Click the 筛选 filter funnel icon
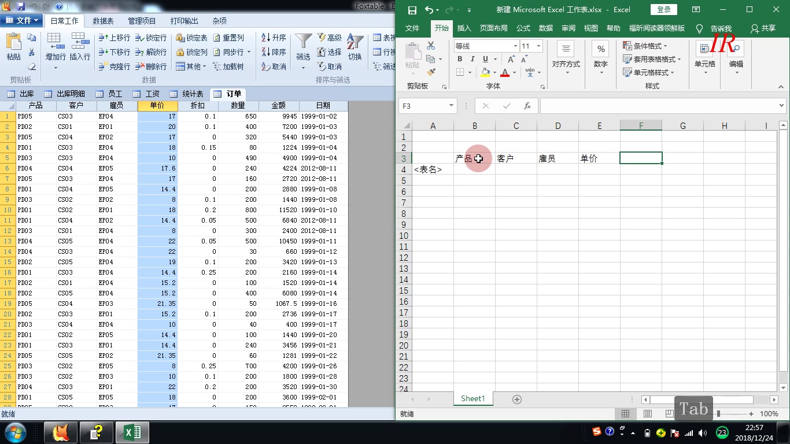Image resolution: width=790 pixels, height=444 pixels. point(304,42)
